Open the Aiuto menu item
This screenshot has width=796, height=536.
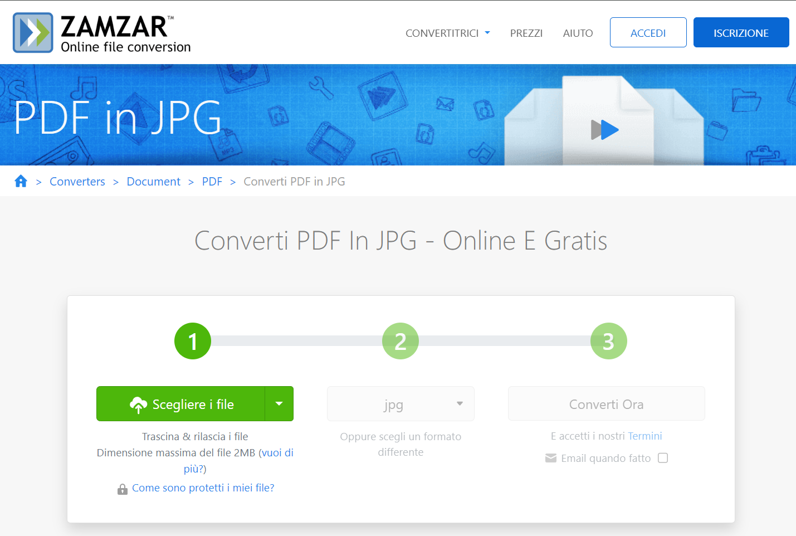tap(578, 33)
